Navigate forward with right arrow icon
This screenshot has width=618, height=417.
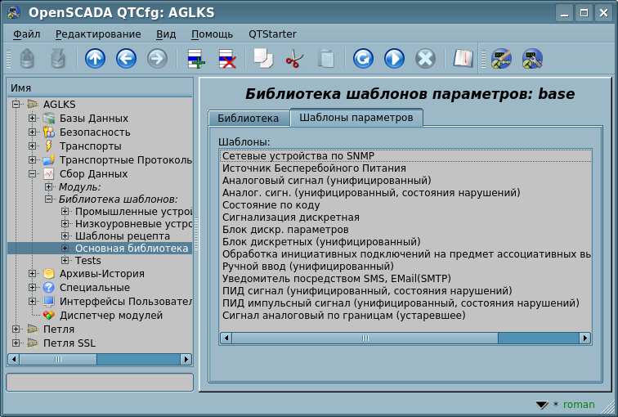pos(157,59)
